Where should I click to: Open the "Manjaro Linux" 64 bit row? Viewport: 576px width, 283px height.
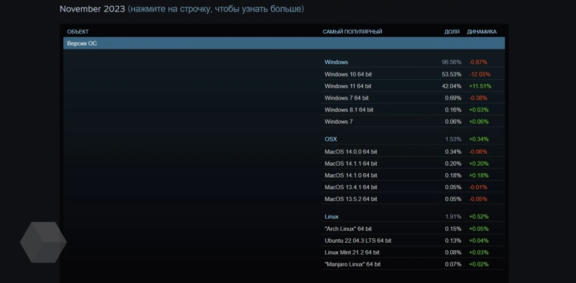[353, 264]
